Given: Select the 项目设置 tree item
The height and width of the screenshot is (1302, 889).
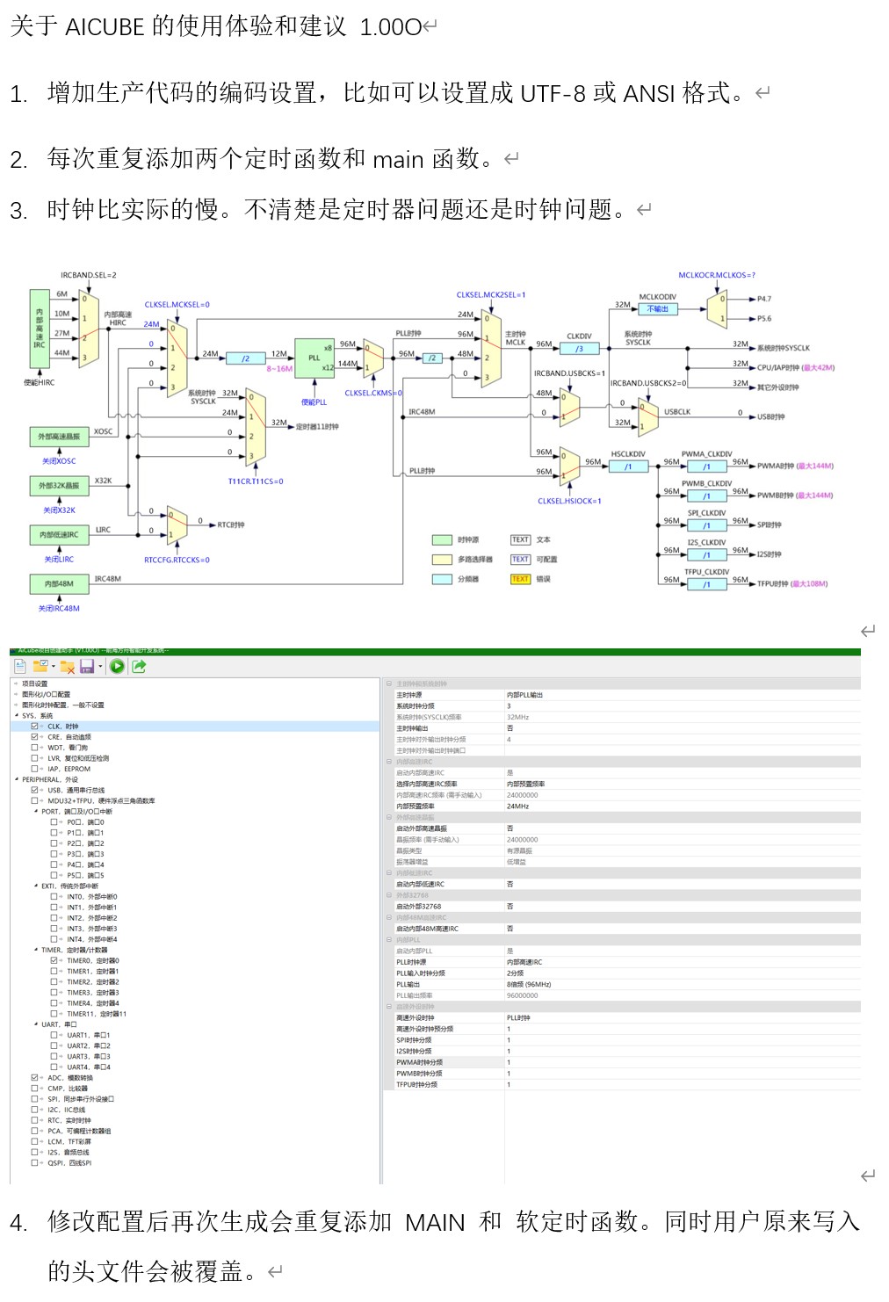Looking at the screenshot, I should click(35, 684).
